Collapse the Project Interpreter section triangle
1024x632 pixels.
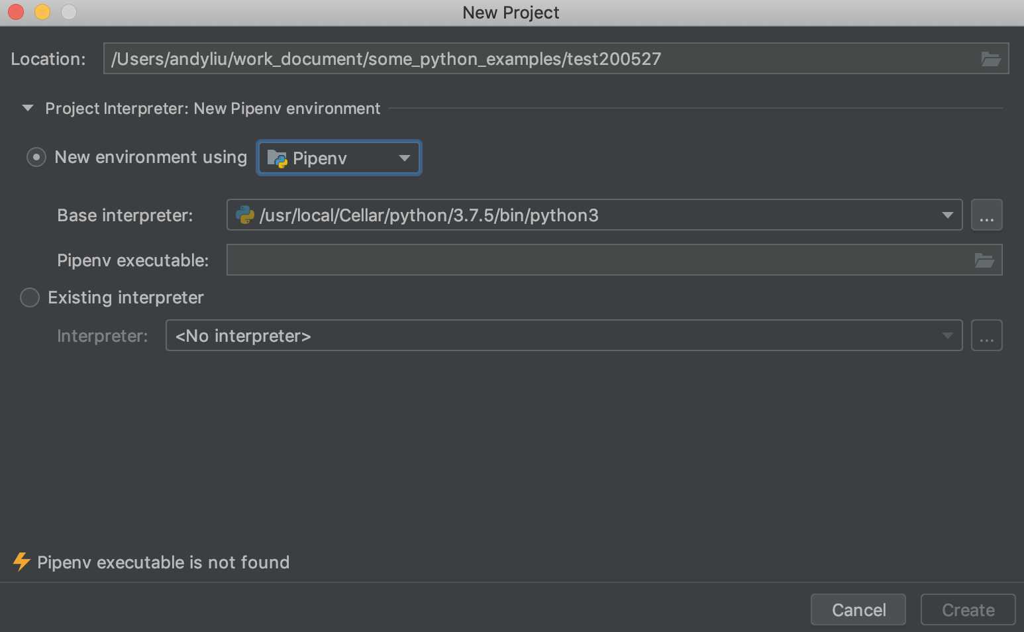pyautogui.click(x=28, y=108)
